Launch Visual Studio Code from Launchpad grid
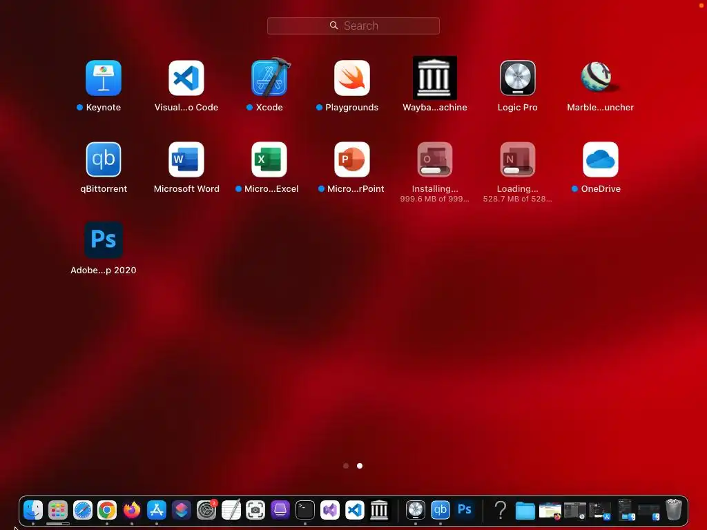Image resolution: width=707 pixels, height=530 pixels. pos(186,78)
